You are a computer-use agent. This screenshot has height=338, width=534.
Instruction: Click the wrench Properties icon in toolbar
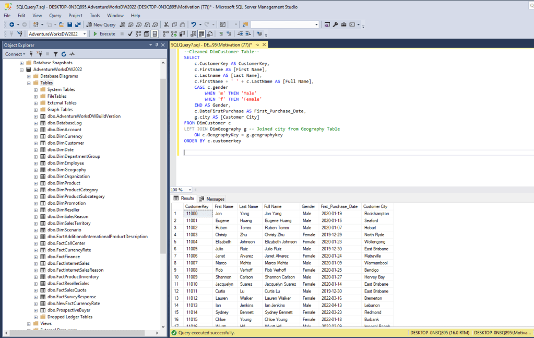[x=335, y=25]
